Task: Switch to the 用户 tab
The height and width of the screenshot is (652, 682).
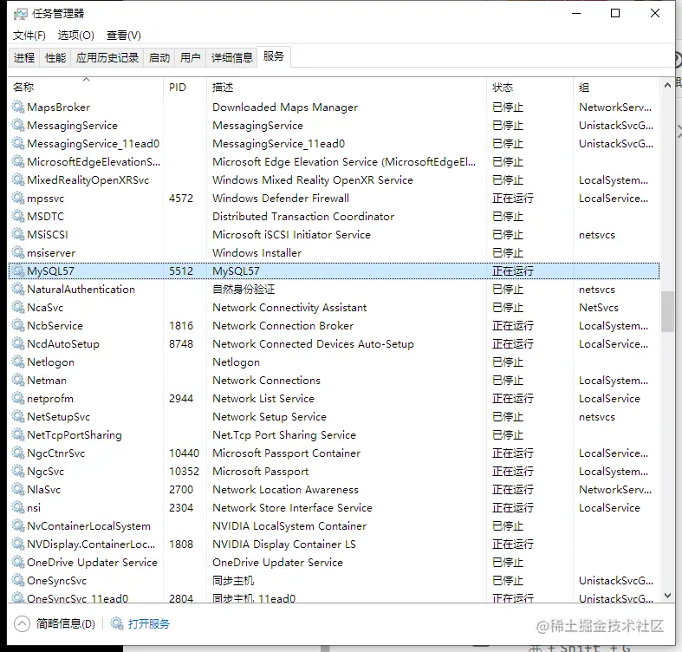Action: [190, 57]
